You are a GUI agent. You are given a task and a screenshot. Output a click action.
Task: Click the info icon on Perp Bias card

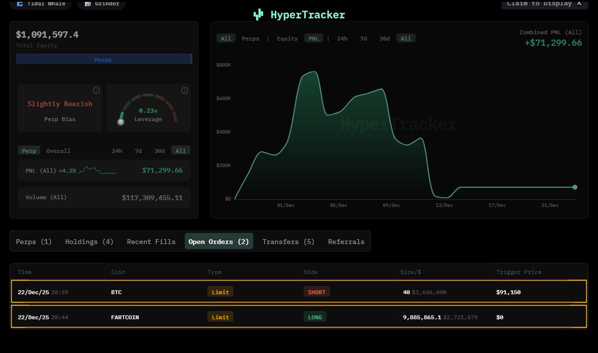(x=96, y=90)
